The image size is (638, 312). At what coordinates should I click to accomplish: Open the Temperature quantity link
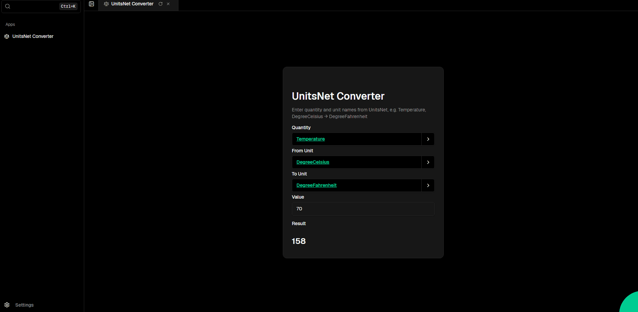310,139
